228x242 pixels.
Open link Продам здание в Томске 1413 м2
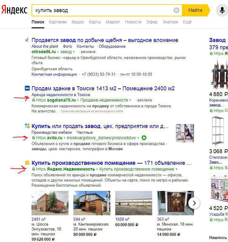[x=103, y=88]
